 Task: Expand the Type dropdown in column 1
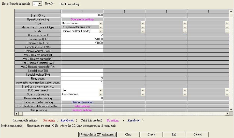tap(101, 23)
